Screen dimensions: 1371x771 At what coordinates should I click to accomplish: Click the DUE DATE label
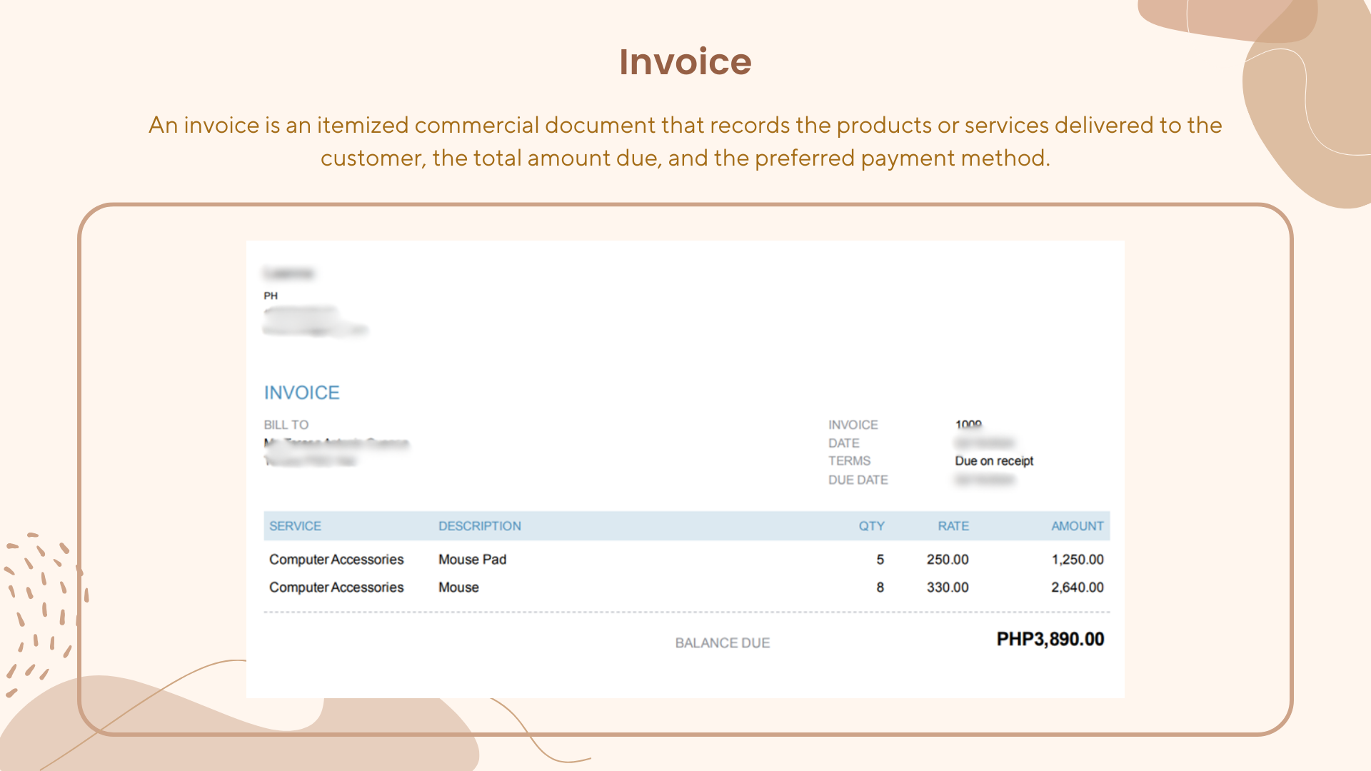[x=858, y=480]
